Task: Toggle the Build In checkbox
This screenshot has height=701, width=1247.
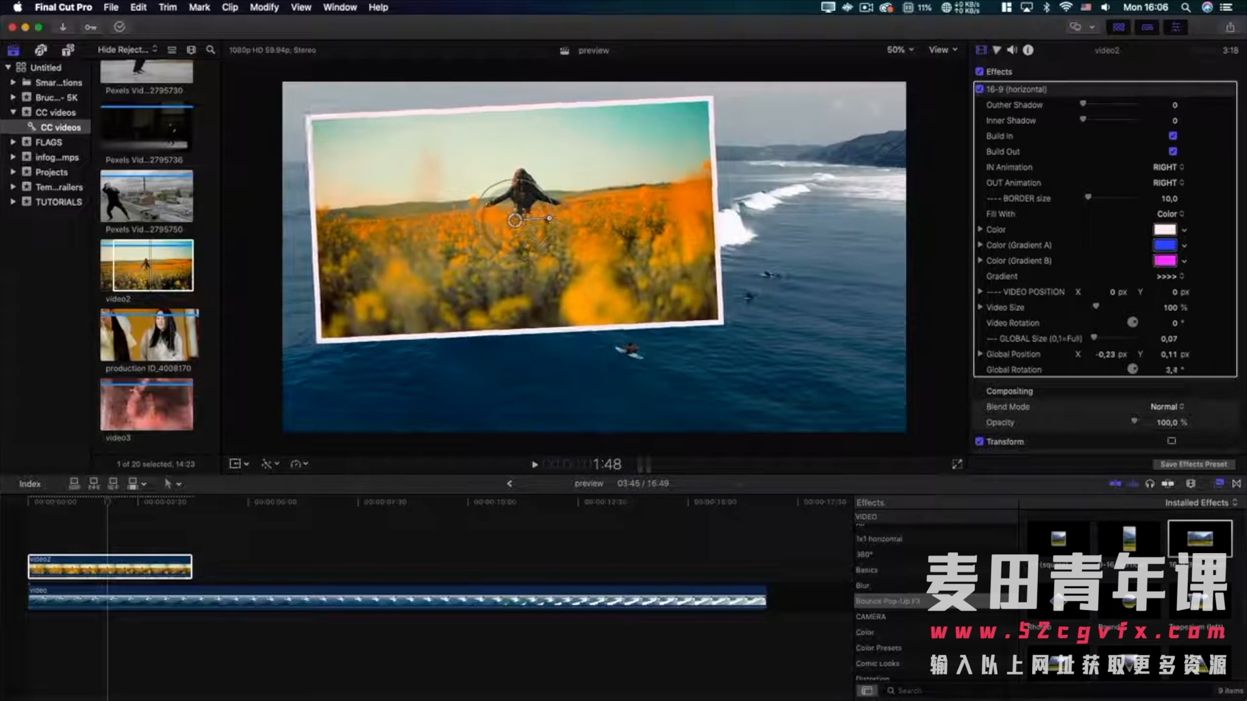Action: [1173, 136]
